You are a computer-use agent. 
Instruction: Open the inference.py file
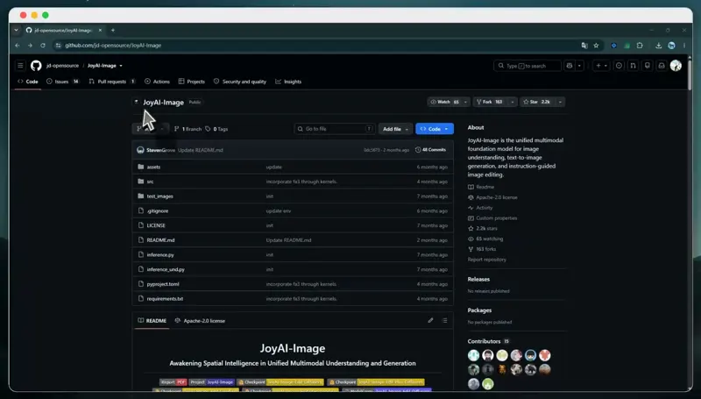[160, 255]
